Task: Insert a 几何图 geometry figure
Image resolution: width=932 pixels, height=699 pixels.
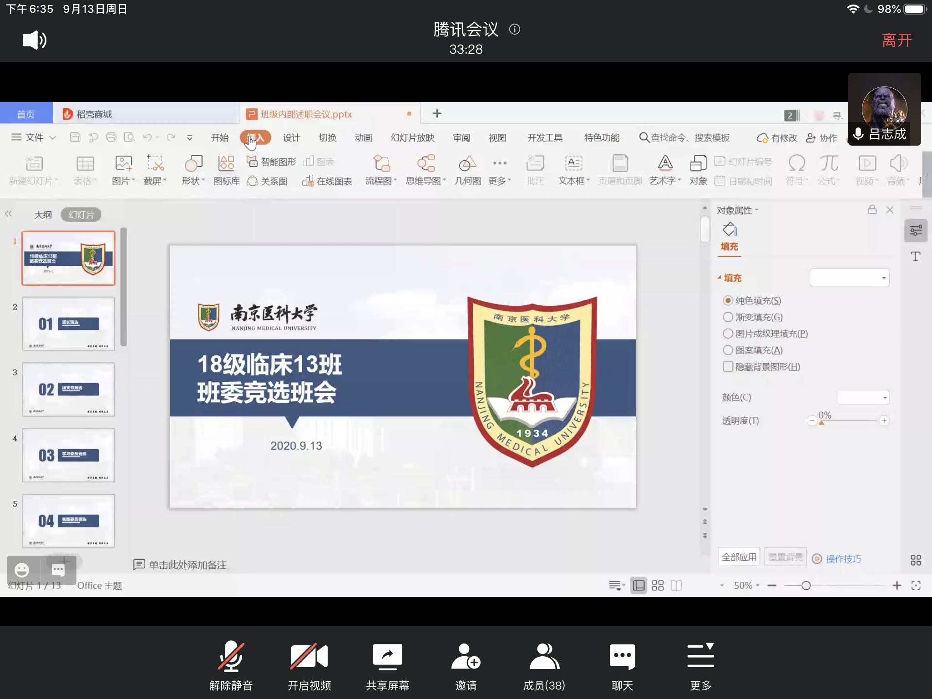Action: 467,170
